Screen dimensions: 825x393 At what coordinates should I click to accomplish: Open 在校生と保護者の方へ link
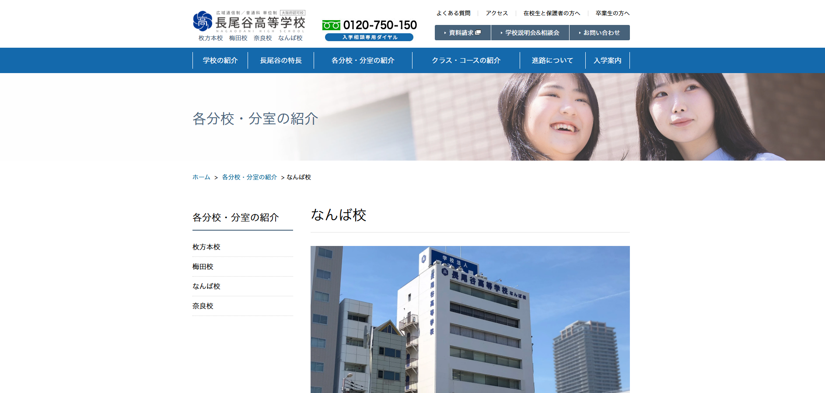552,13
